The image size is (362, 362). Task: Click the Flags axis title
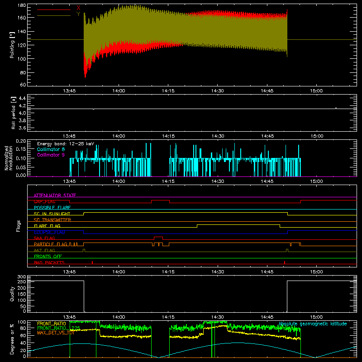(18, 226)
